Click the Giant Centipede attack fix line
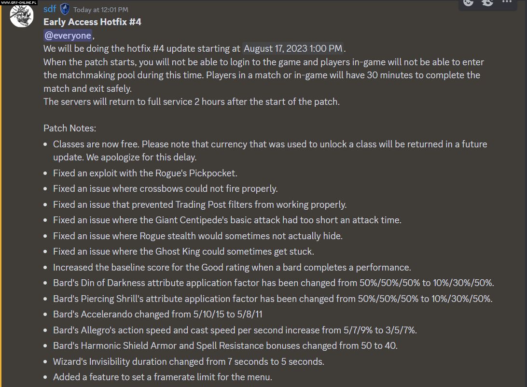The image size is (527, 387). coord(227,220)
